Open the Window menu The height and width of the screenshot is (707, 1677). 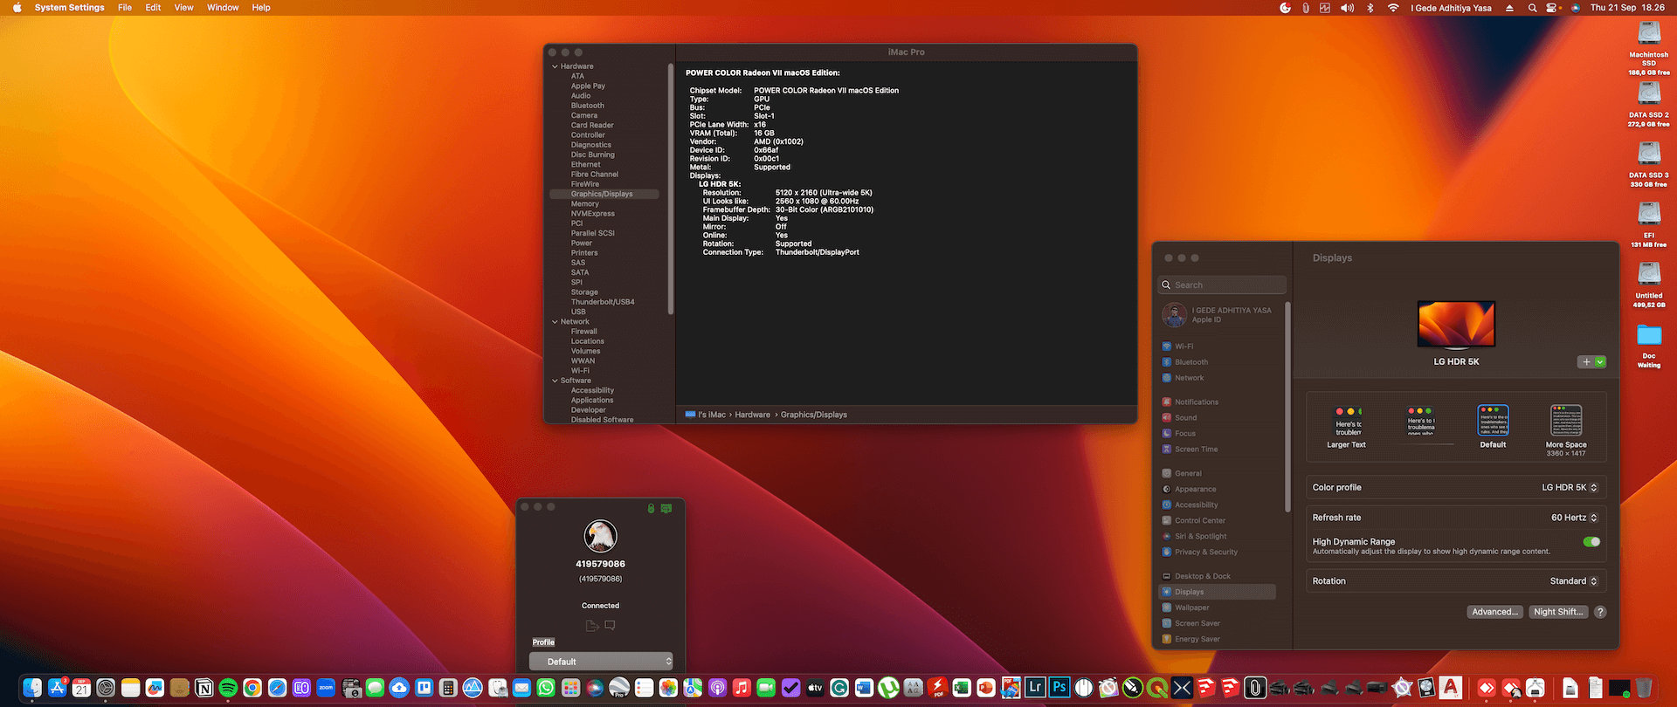coord(223,8)
